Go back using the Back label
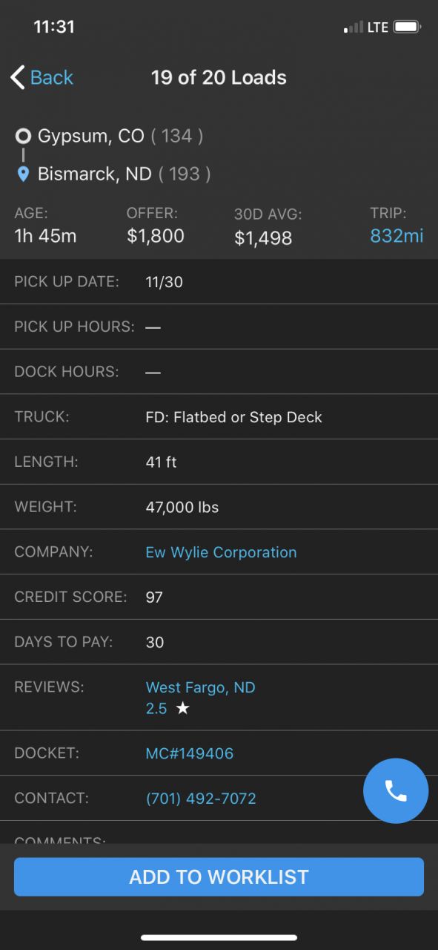 coord(52,77)
